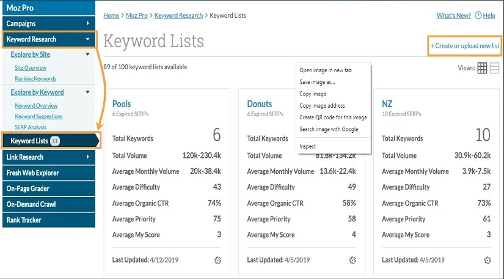Collapse the Keyword Research section arrow
This screenshot has height=279, width=504.
(x=87, y=39)
